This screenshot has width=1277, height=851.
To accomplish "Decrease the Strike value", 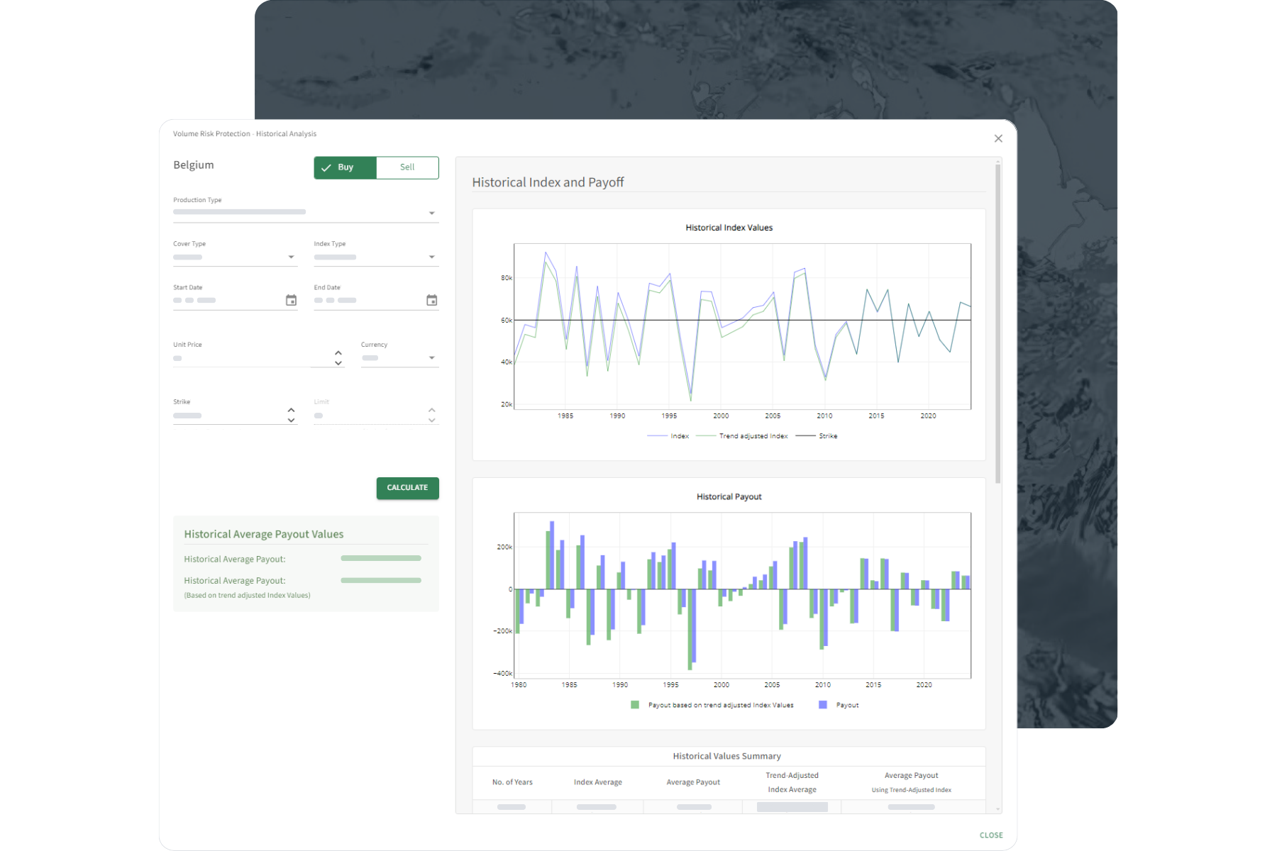I will coord(291,421).
